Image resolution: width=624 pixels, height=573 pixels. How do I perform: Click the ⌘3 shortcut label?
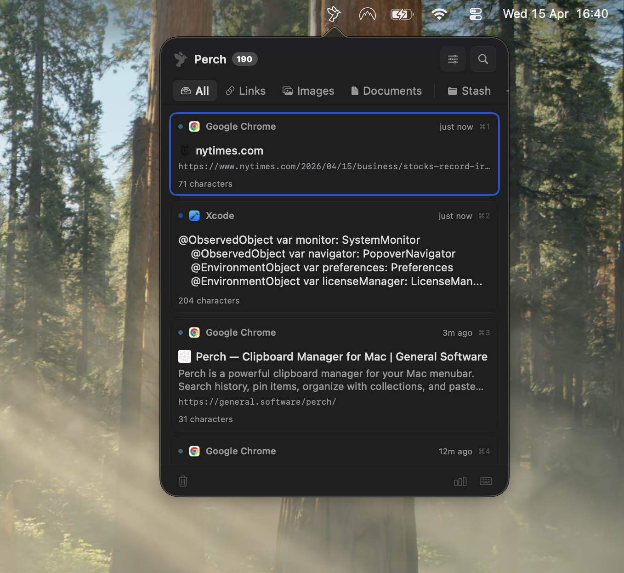pos(484,332)
